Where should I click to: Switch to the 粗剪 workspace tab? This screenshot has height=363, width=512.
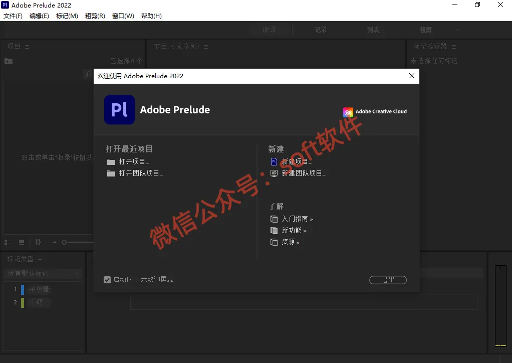(426, 30)
